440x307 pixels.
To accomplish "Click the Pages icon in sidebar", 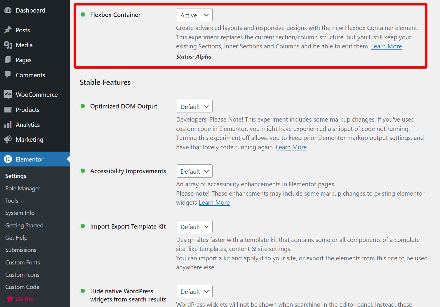I will pyautogui.click(x=8, y=60).
